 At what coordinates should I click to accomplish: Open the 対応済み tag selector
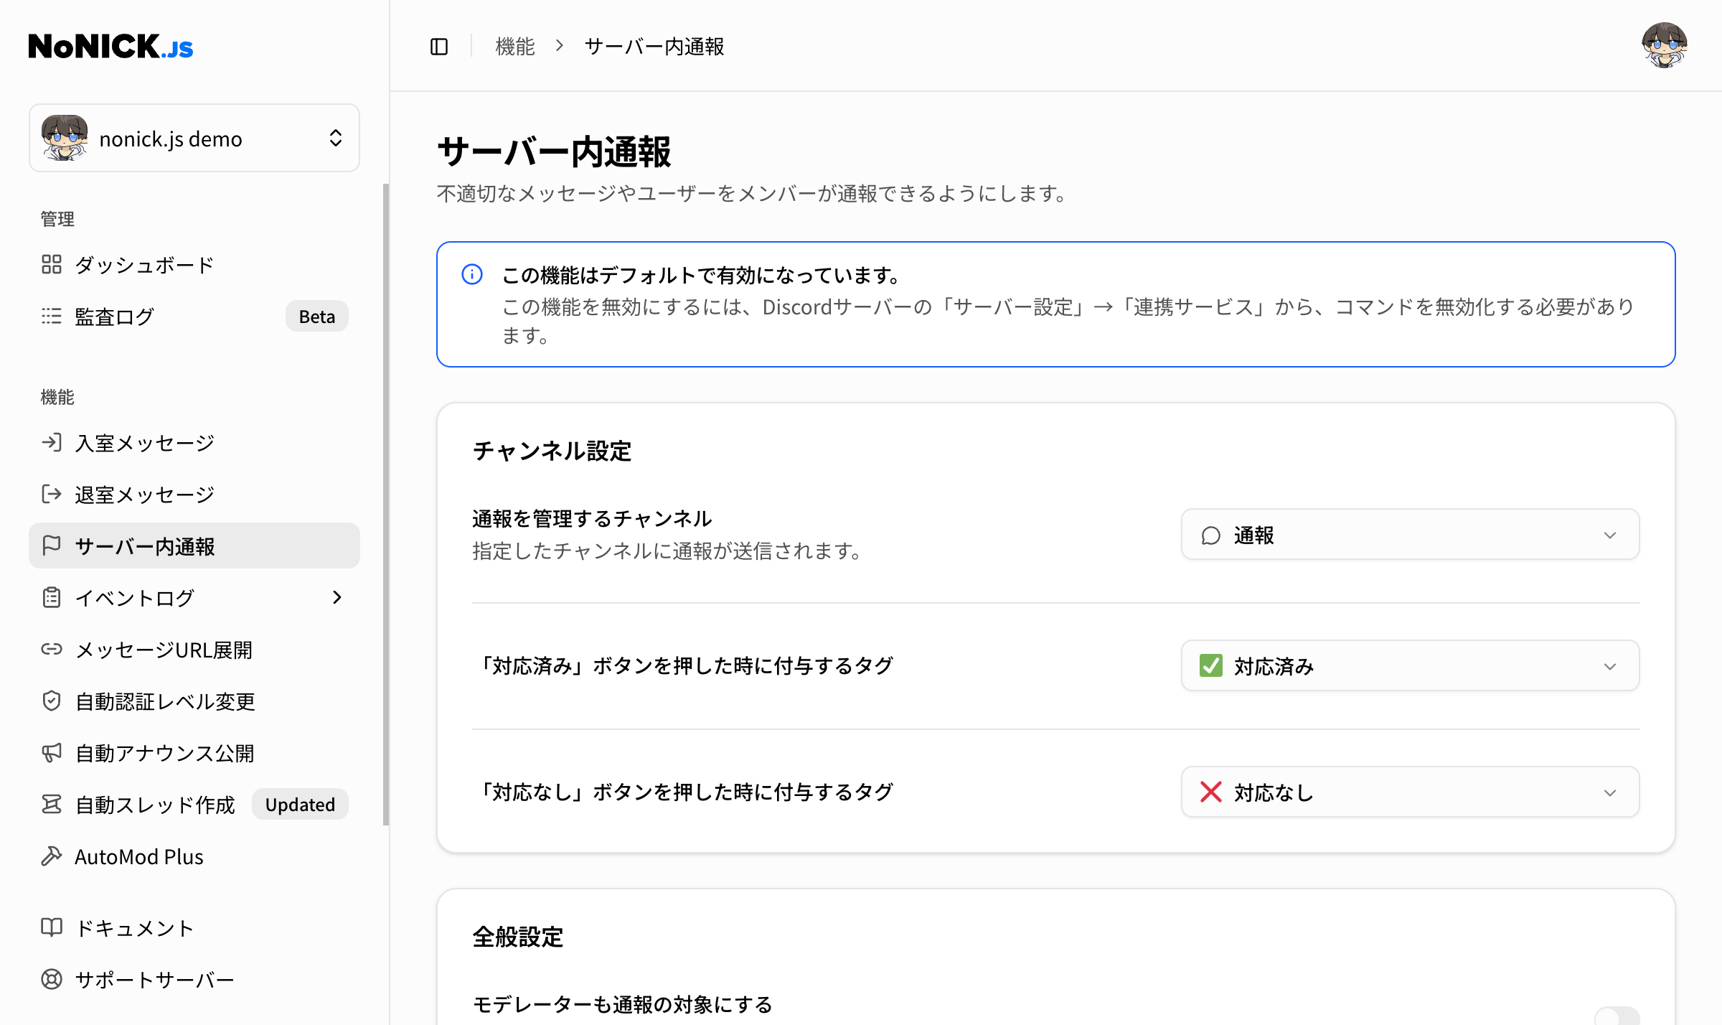1409,666
